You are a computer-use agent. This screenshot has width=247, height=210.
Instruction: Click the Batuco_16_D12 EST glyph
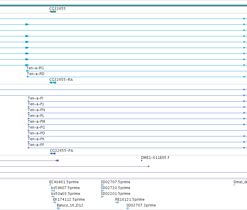click(x=59, y=209)
